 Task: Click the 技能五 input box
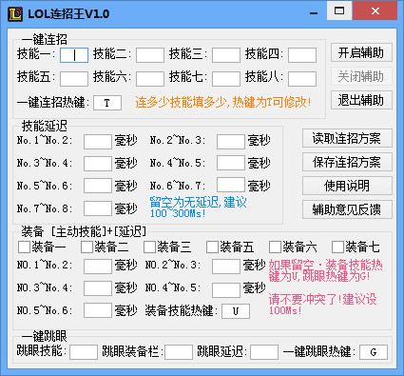tap(74, 79)
